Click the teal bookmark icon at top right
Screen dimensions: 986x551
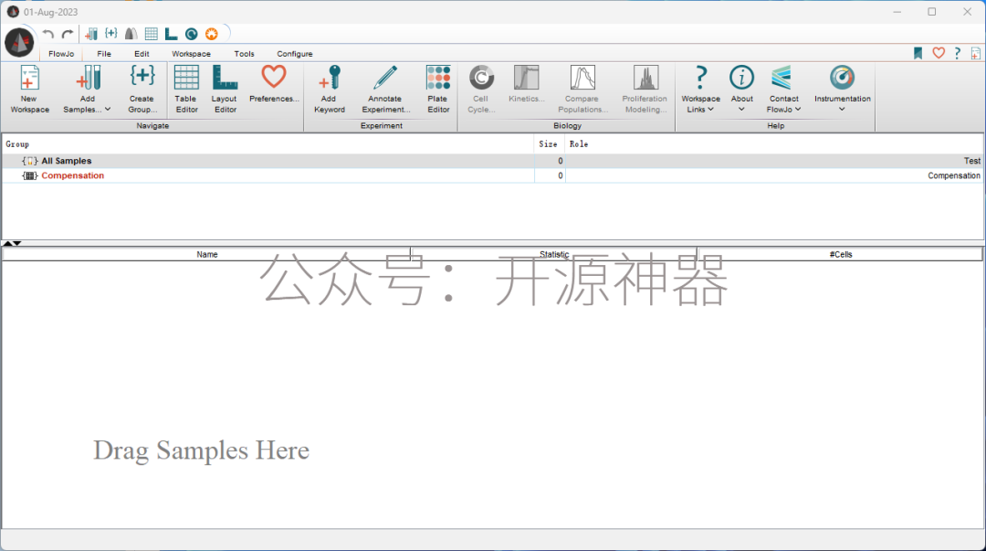coord(918,54)
